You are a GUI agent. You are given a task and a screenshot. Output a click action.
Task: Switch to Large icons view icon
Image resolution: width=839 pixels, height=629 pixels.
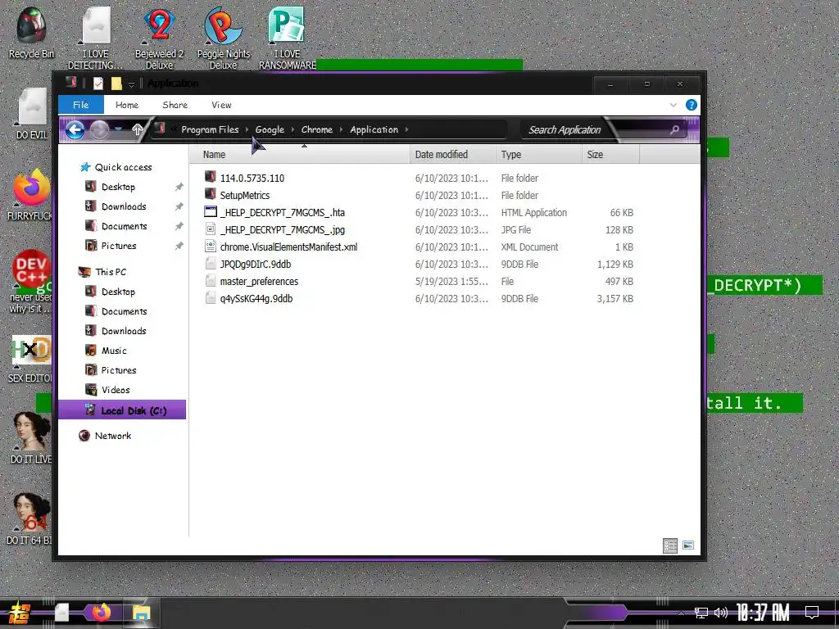click(688, 545)
